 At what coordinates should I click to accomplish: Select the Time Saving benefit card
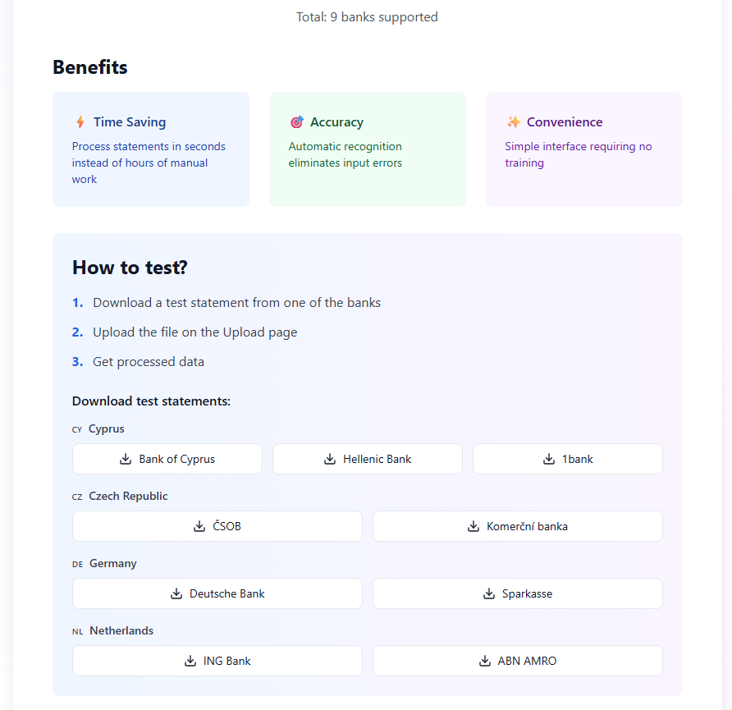[x=150, y=149]
